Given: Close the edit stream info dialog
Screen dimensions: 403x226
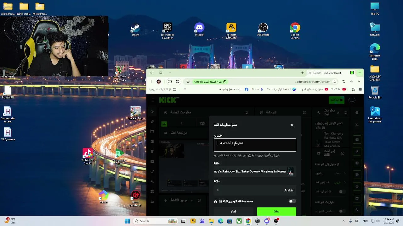Looking at the screenshot, I should click(x=292, y=125).
